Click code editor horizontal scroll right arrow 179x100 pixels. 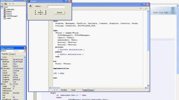pyautogui.click(x=145, y=88)
